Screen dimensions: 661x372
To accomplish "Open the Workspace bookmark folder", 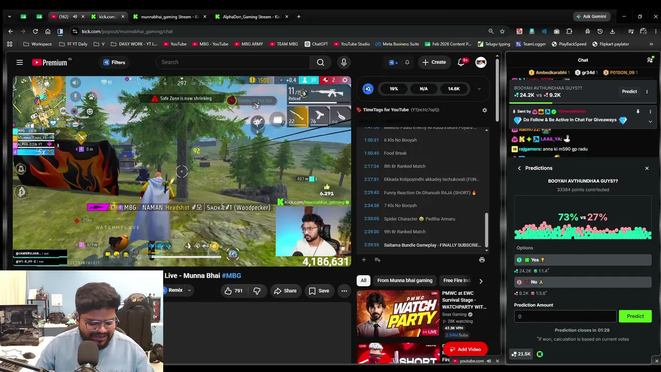I will [x=37, y=44].
